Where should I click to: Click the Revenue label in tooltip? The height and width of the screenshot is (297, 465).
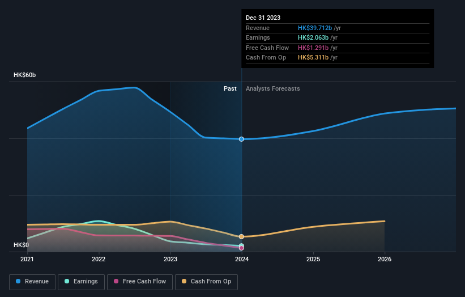[257, 28]
